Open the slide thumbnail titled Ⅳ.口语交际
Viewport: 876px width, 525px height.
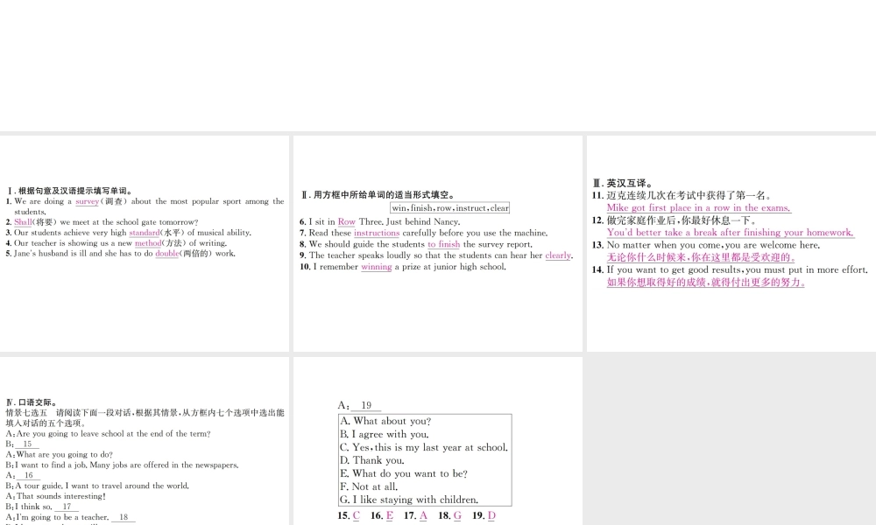[145, 441]
